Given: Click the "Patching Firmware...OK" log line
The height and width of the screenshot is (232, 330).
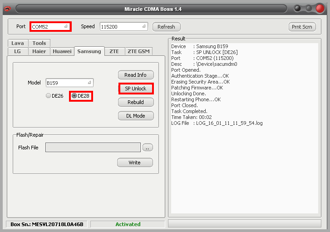Looking at the screenshot, I should 197,88.
